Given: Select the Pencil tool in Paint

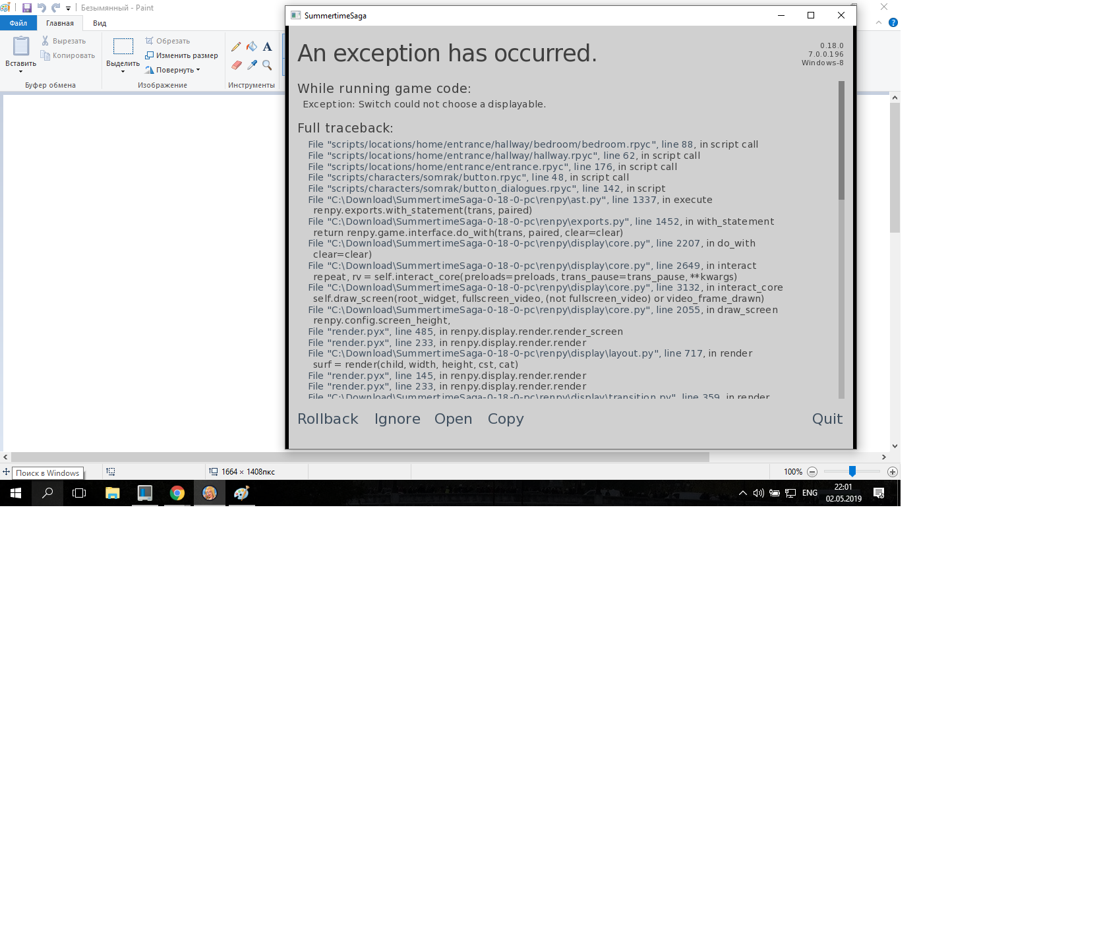Looking at the screenshot, I should [236, 47].
